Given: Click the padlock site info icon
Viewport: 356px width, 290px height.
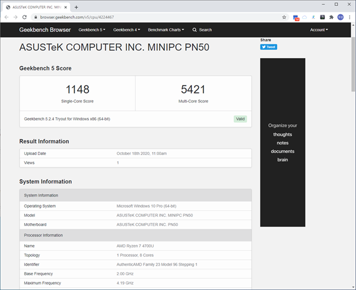Looking at the screenshot, I should [36, 17].
